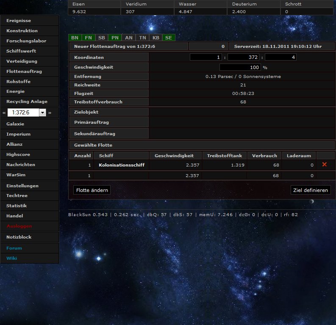Click the Treibstofftank value 1.319
The height and width of the screenshot is (325, 336).
[x=237, y=165]
